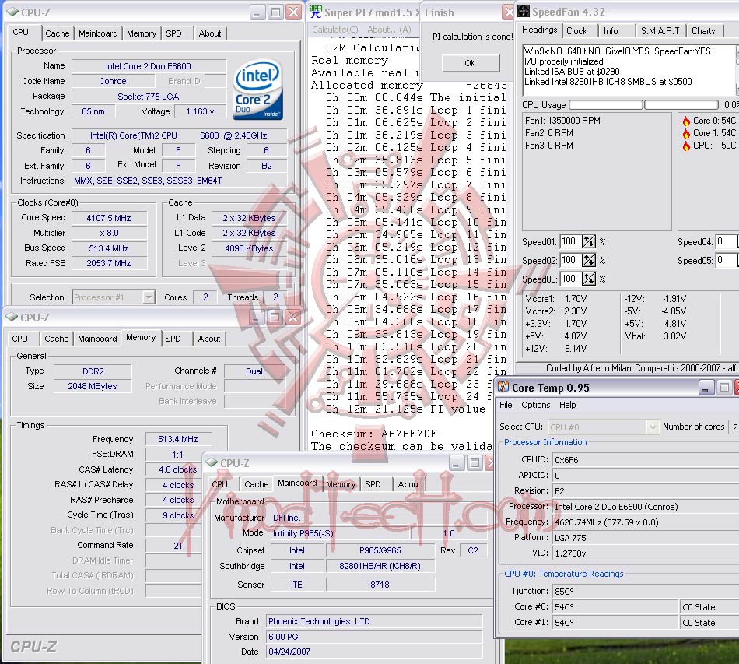Minimize the top CPU-Z window
Image resolution: width=739 pixels, height=664 pixels.
(257, 12)
